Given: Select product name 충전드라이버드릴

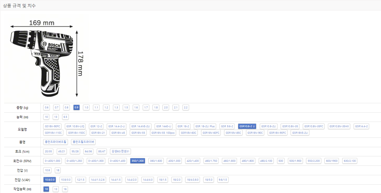Looking at the screenshot, I should 56,142.
